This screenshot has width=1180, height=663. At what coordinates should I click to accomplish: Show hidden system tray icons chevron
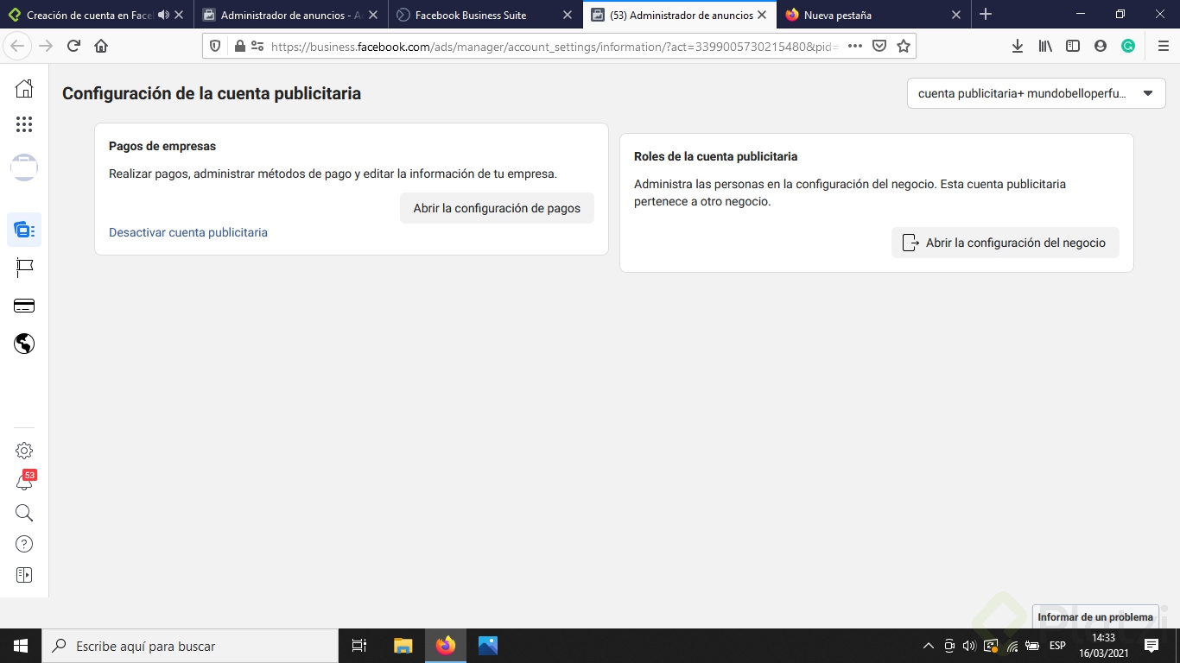tap(929, 646)
